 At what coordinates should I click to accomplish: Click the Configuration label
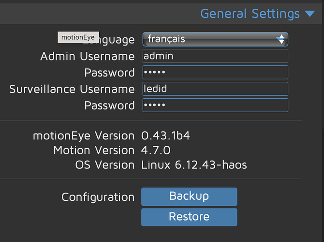pos(98,197)
